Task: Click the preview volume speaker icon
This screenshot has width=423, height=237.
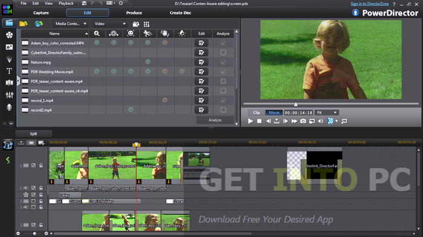Action: 320,121
